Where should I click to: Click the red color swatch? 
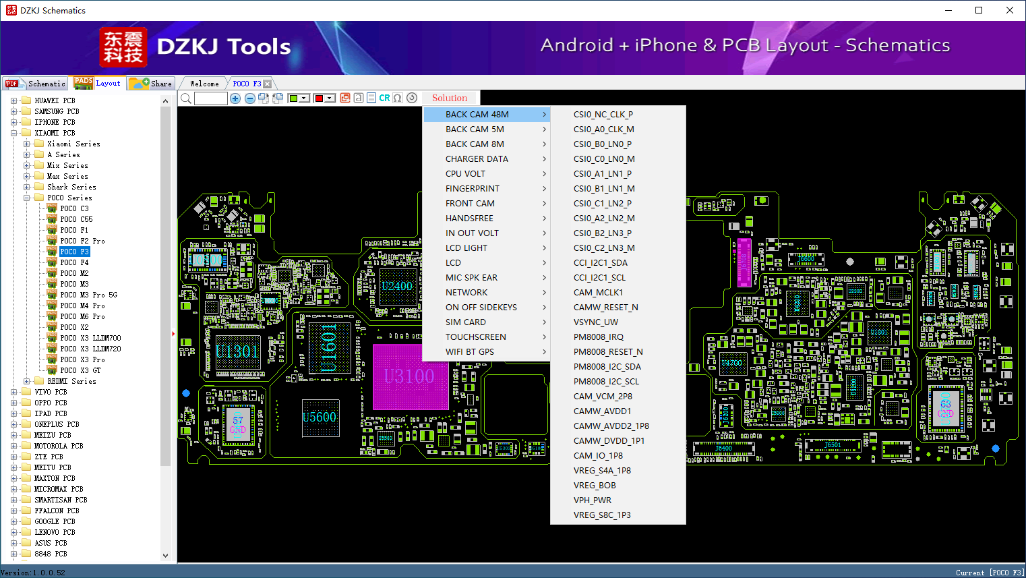click(319, 98)
